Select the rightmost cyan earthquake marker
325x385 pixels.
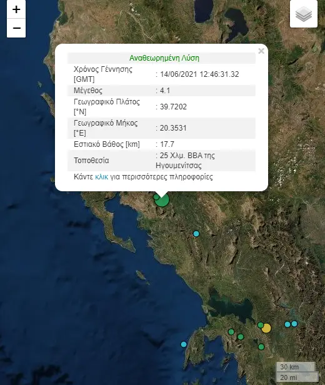click(x=294, y=324)
